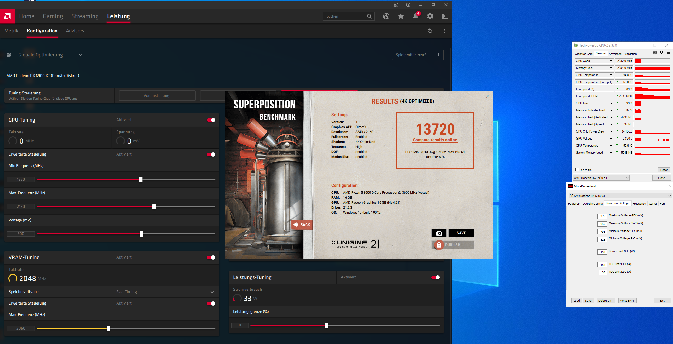Click the reset tuning arrow icon
Image resolution: width=673 pixels, height=344 pixels.
pyautogui.click(x=430, y=31)
